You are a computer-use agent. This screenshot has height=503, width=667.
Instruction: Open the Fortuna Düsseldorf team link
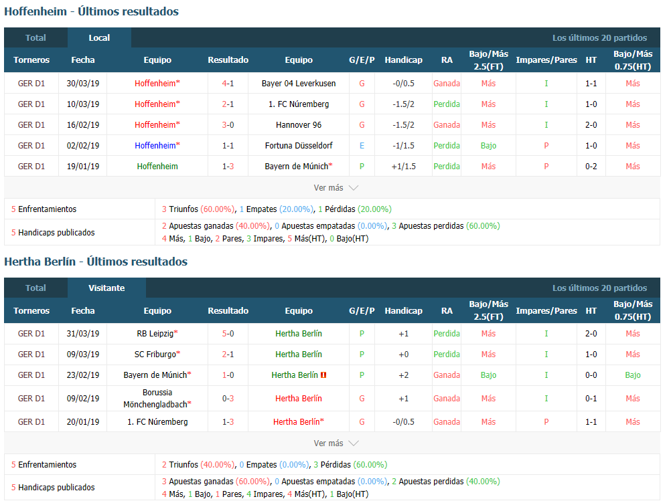[299, 146]
